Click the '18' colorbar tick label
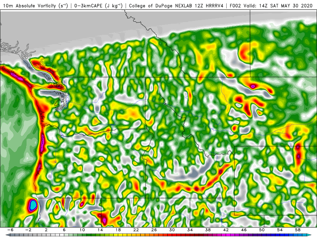Image resolution: width=317 pixels, height=237 pixels. coord(118,230)
